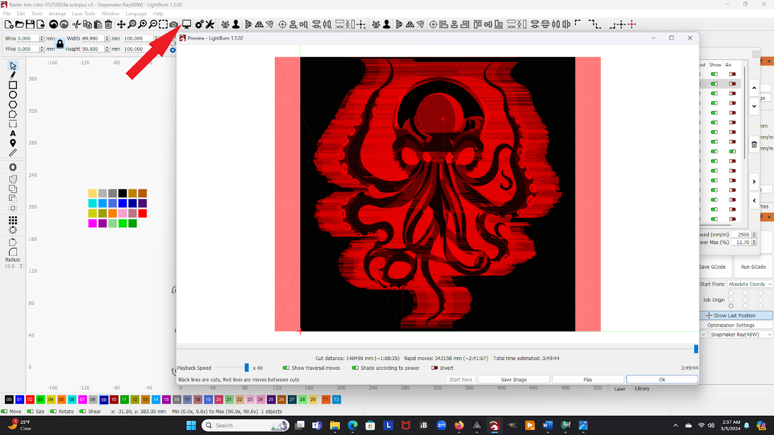This screenshot has height=435, width=774.
Task: Toggle the Shear lock in status bar
Action: [83, 411]
